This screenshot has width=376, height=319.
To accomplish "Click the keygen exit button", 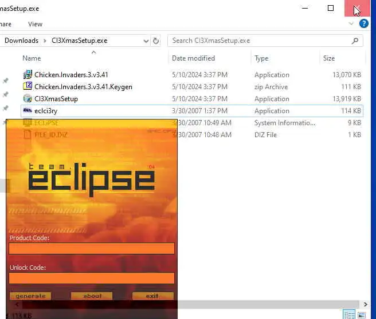I will tap(152, 296).
